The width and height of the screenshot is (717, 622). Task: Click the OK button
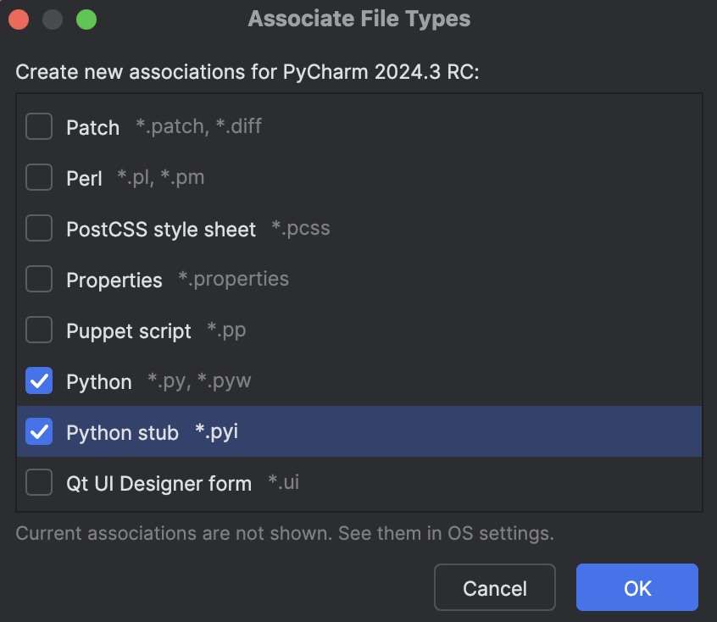[x=636, y=587]
